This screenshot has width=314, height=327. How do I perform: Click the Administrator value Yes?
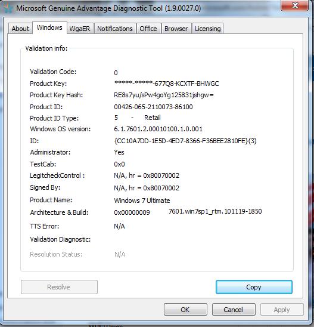(x=119, y=152)
